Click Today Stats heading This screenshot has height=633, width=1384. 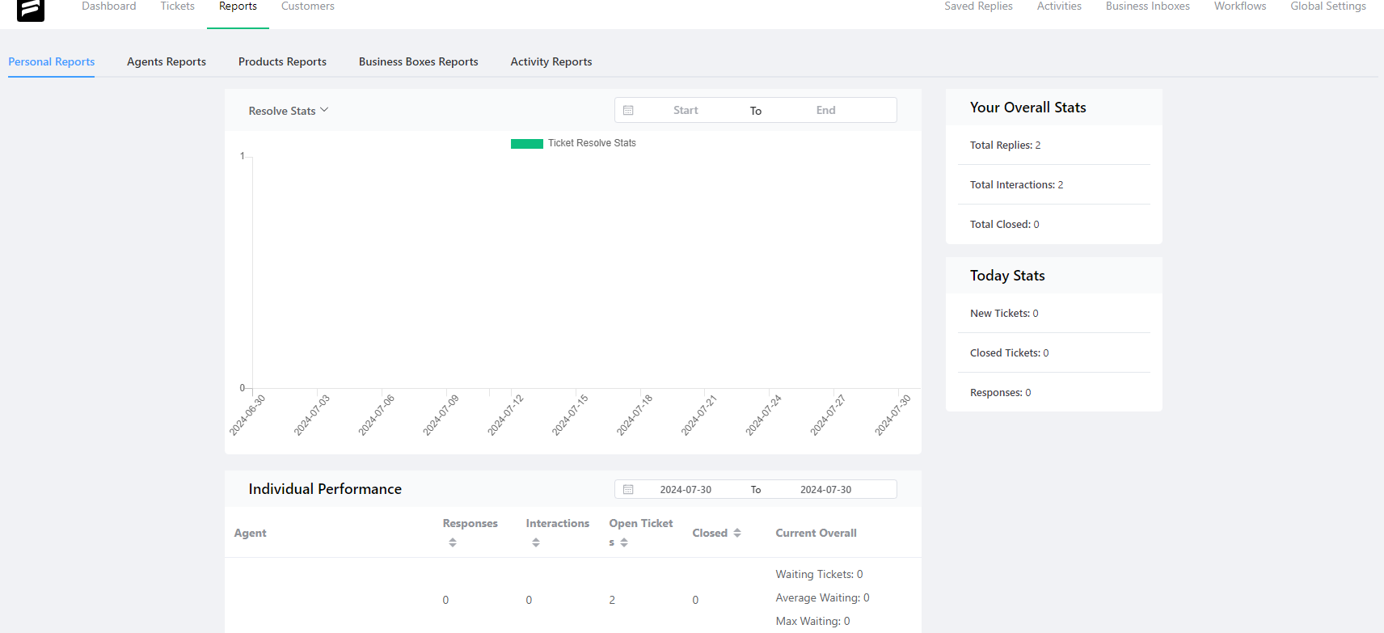[x=1007, y=276]
